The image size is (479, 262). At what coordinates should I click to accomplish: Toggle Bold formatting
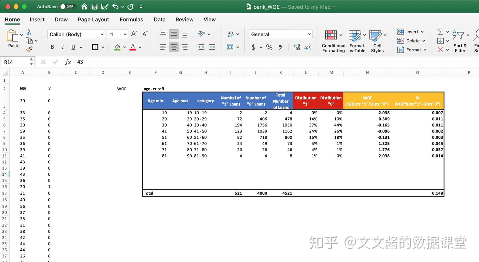(x=52, y=47)
